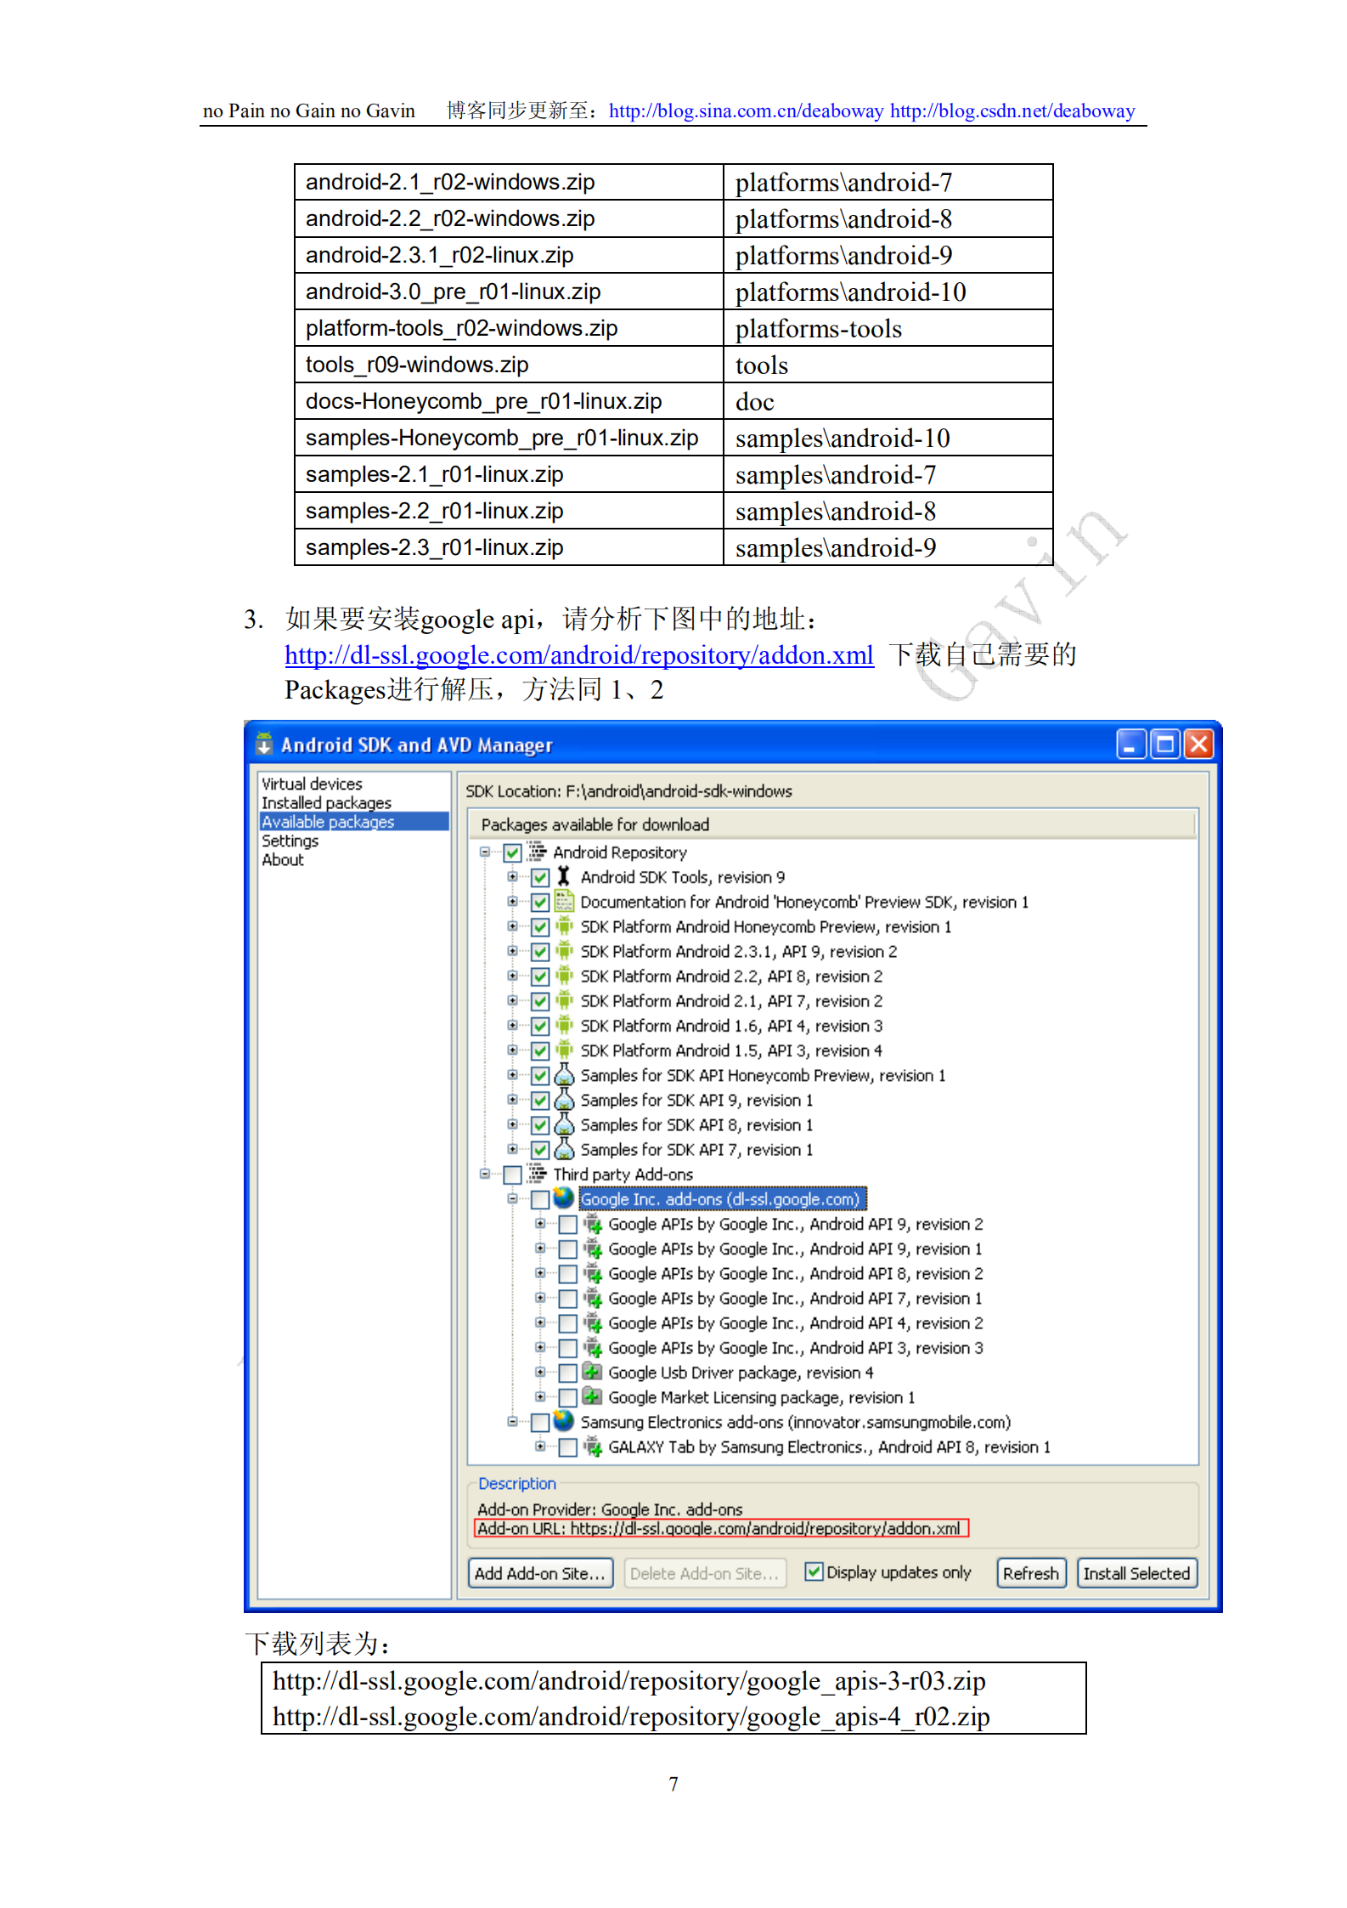Select the Add-on URL description text
Screen dimensions: 1347x1908
pyautogui.click(x=720, y=1527)
